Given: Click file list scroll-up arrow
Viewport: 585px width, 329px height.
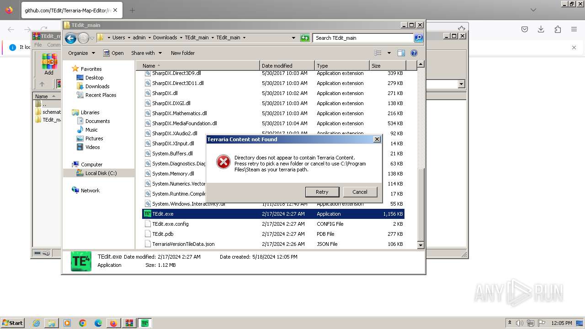Looking at the screenshot, I should 421,64.
